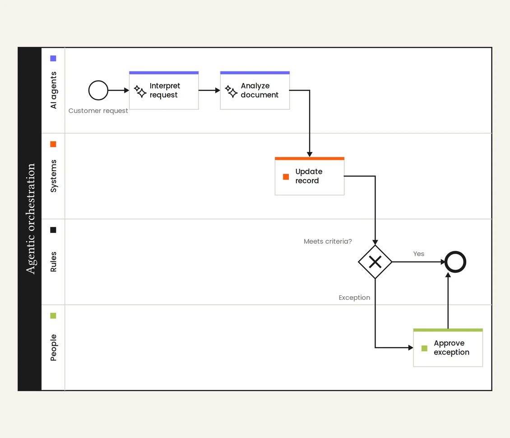Click the AI agents lane label
Image resolution: width=510 pixels, height=438 pixels.
53,90
